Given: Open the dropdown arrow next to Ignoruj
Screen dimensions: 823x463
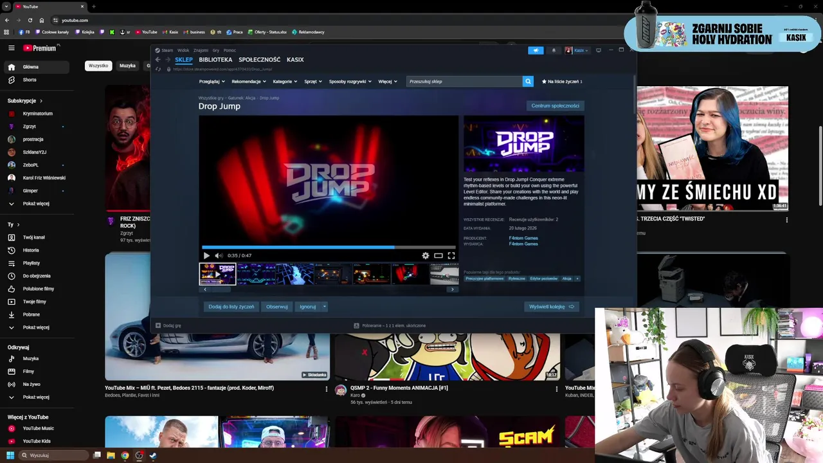Looking at the screenshot, I should click(x=325, y=307).
